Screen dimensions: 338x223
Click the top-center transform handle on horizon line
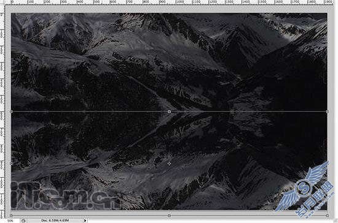coord(169,112)
